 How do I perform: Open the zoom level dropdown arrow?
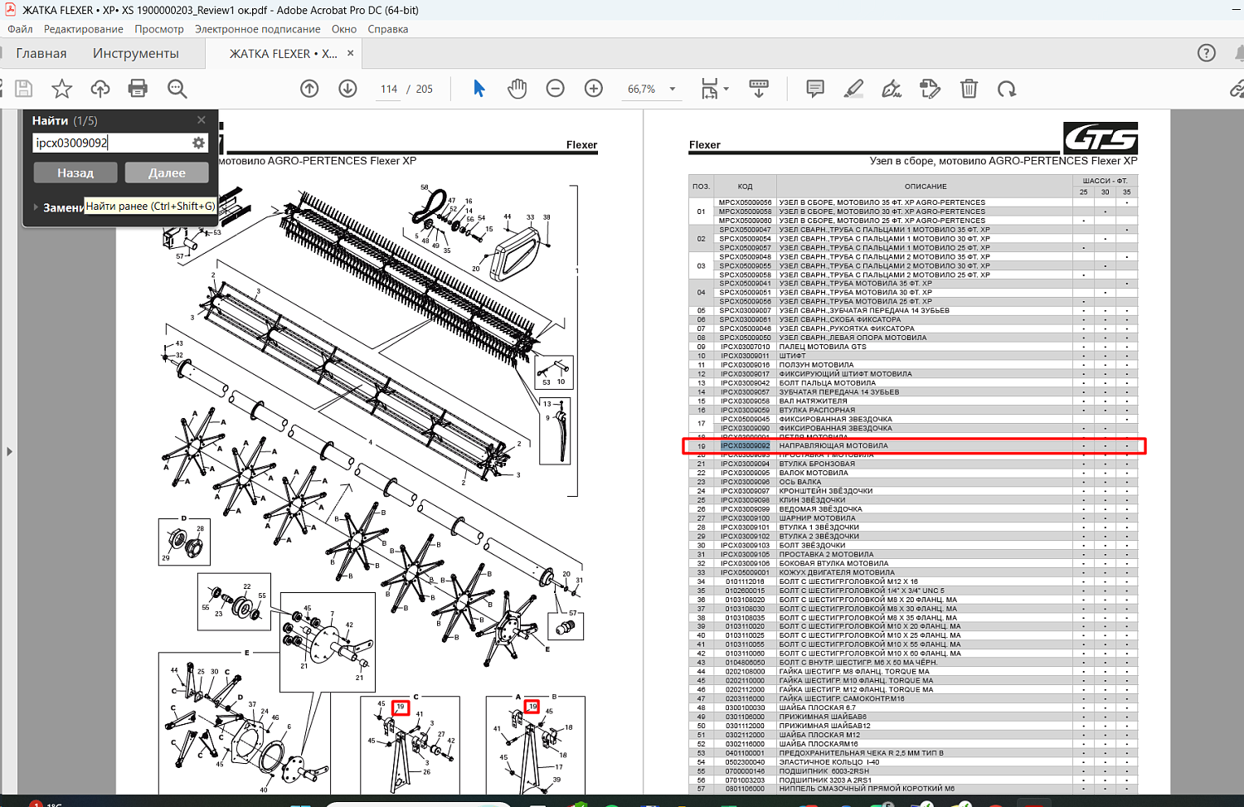[673, 89]
